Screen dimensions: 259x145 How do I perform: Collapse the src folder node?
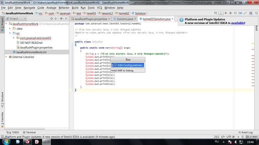point(10,33)
